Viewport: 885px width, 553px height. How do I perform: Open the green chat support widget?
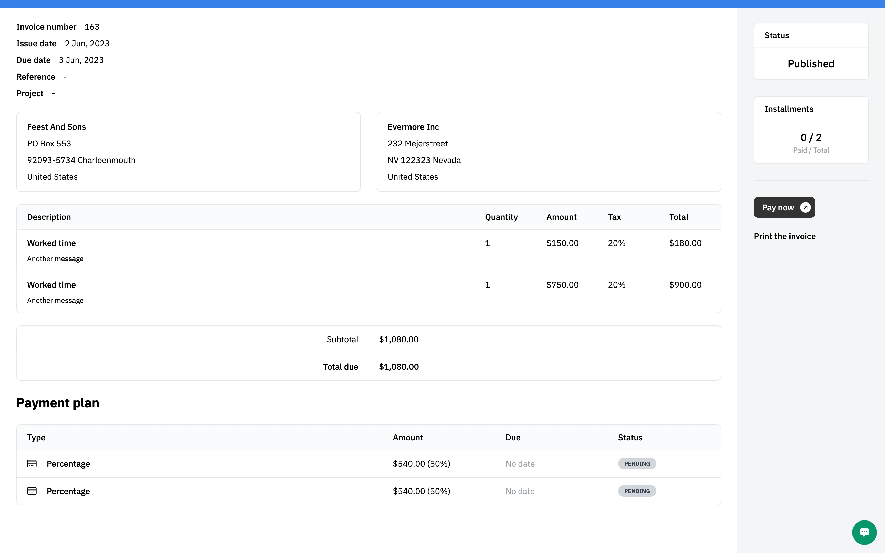click(864, 532)
